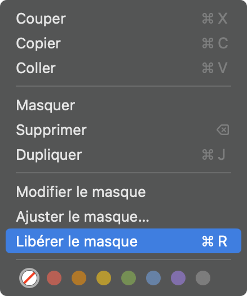This screenshot has width=247, height=296.
Task: Click the ⌘ J shortcut beside Dupliquer
Action: click(x=214, y=155)
